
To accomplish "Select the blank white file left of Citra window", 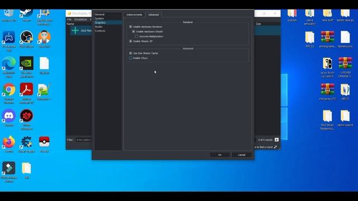I will pos(44,66).
